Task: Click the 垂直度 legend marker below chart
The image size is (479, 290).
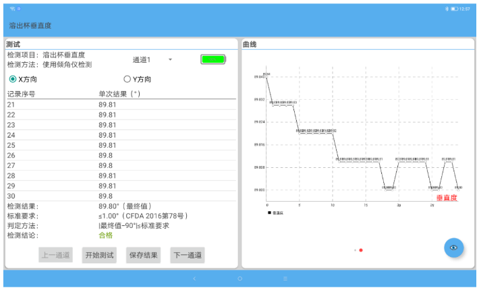Action: [x=270, y=212]
